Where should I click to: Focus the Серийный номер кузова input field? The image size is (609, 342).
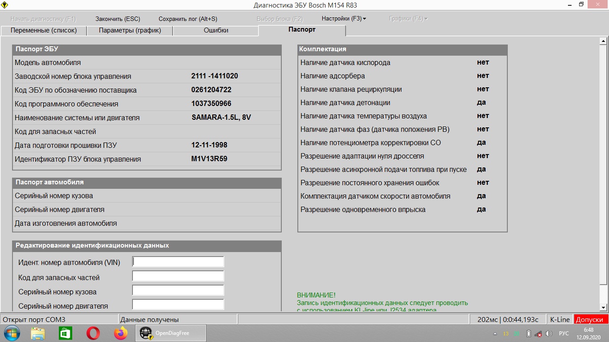click(x=178, y=290)
